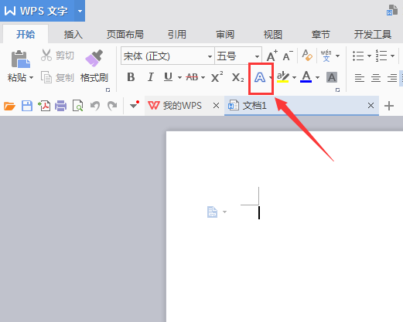
Task: Click the 粘贴 paste button
Action: [x=20, y=66]
